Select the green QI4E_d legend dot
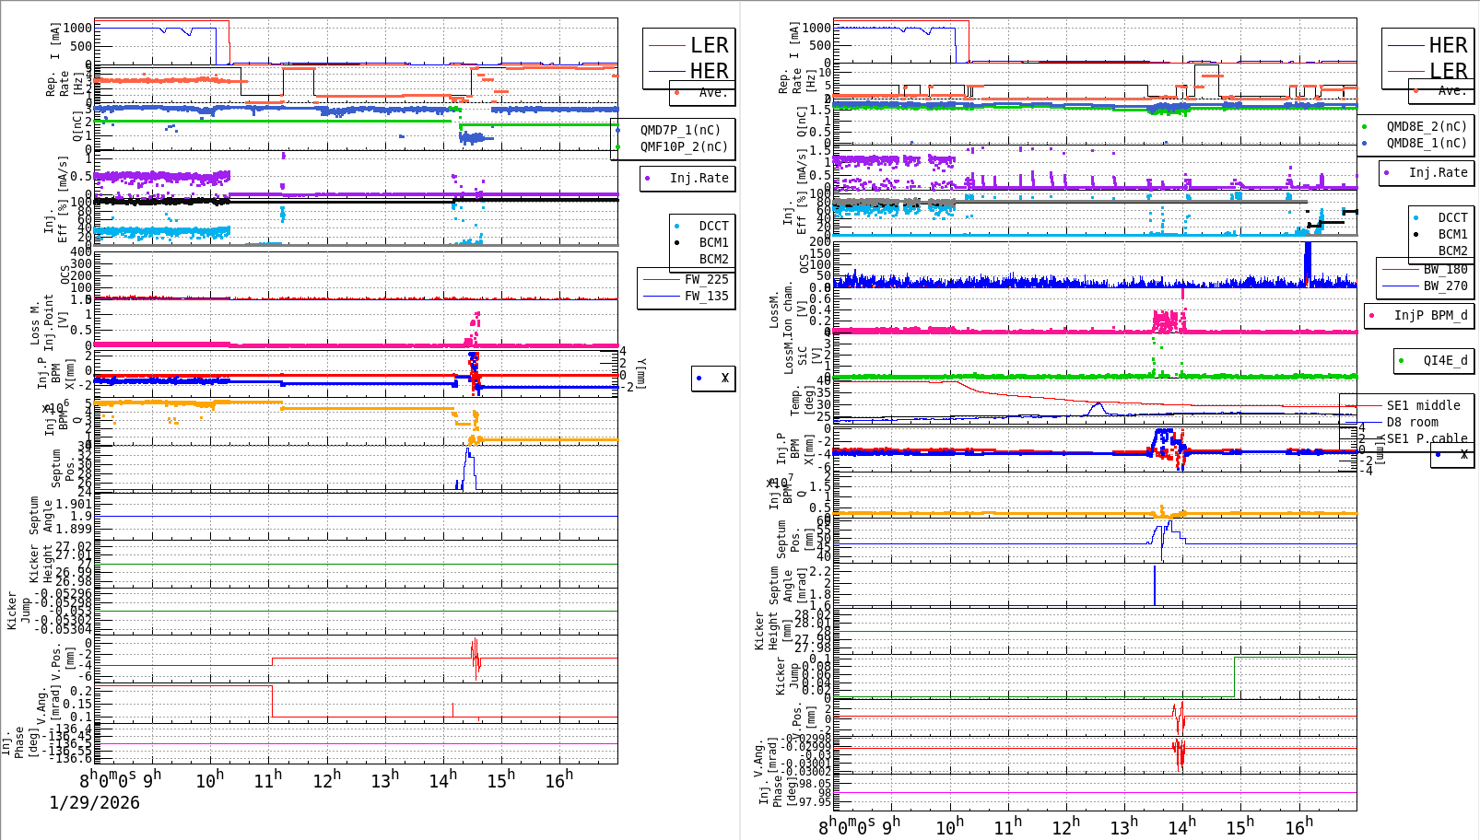 pyautogui.click(x=1400, y=360)
